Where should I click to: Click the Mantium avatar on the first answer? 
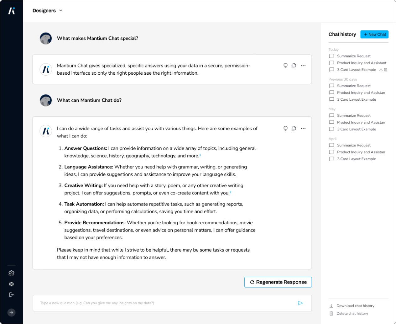(x=46, y=69)
